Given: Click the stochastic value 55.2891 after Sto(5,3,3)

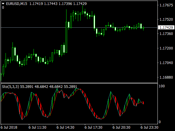Looking at the screenshot, I should point(27,86).
